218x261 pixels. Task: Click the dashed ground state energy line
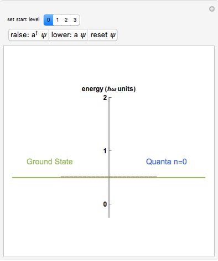click(x=109, y=177)
